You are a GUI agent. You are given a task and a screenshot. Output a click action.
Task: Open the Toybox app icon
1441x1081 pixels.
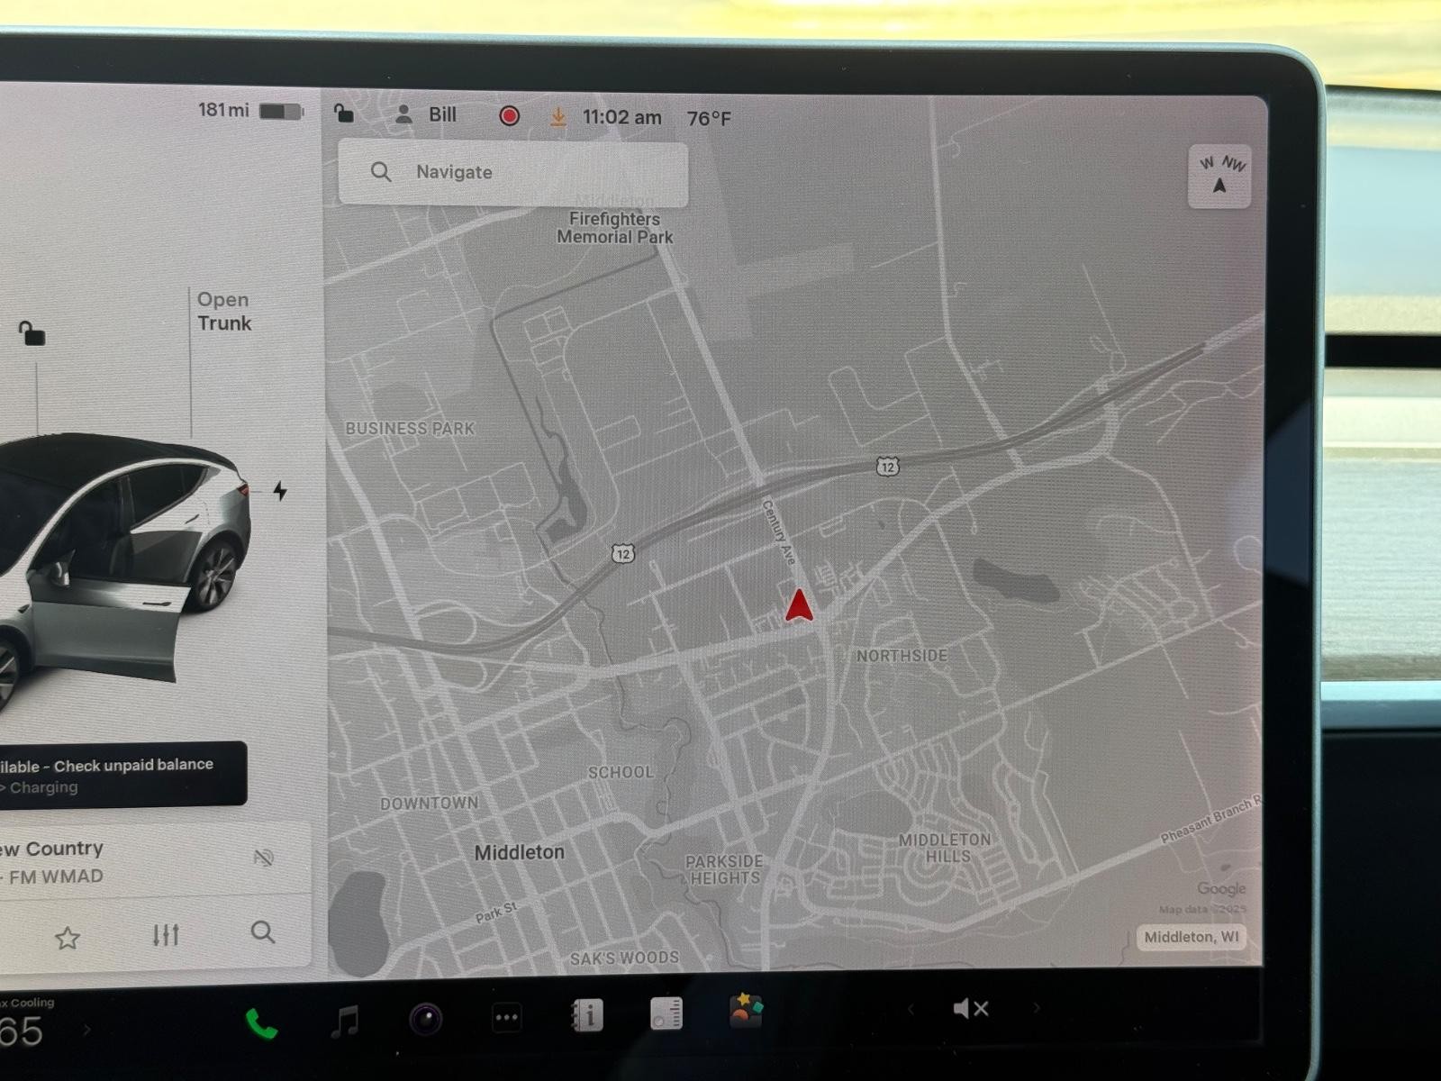747,1011
